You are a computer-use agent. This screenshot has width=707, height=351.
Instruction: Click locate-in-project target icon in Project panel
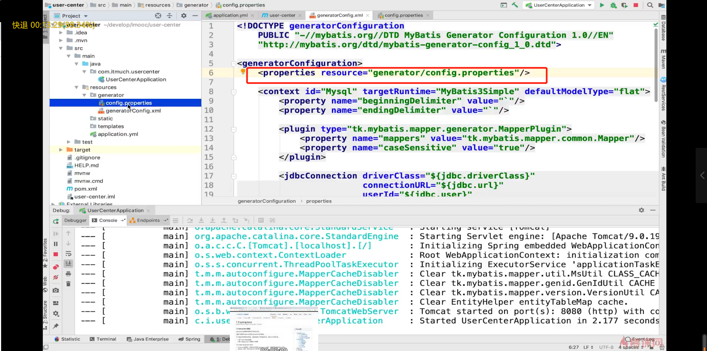(158, 16)
